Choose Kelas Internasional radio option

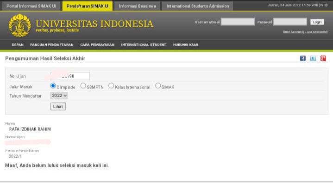coord(111,86)
